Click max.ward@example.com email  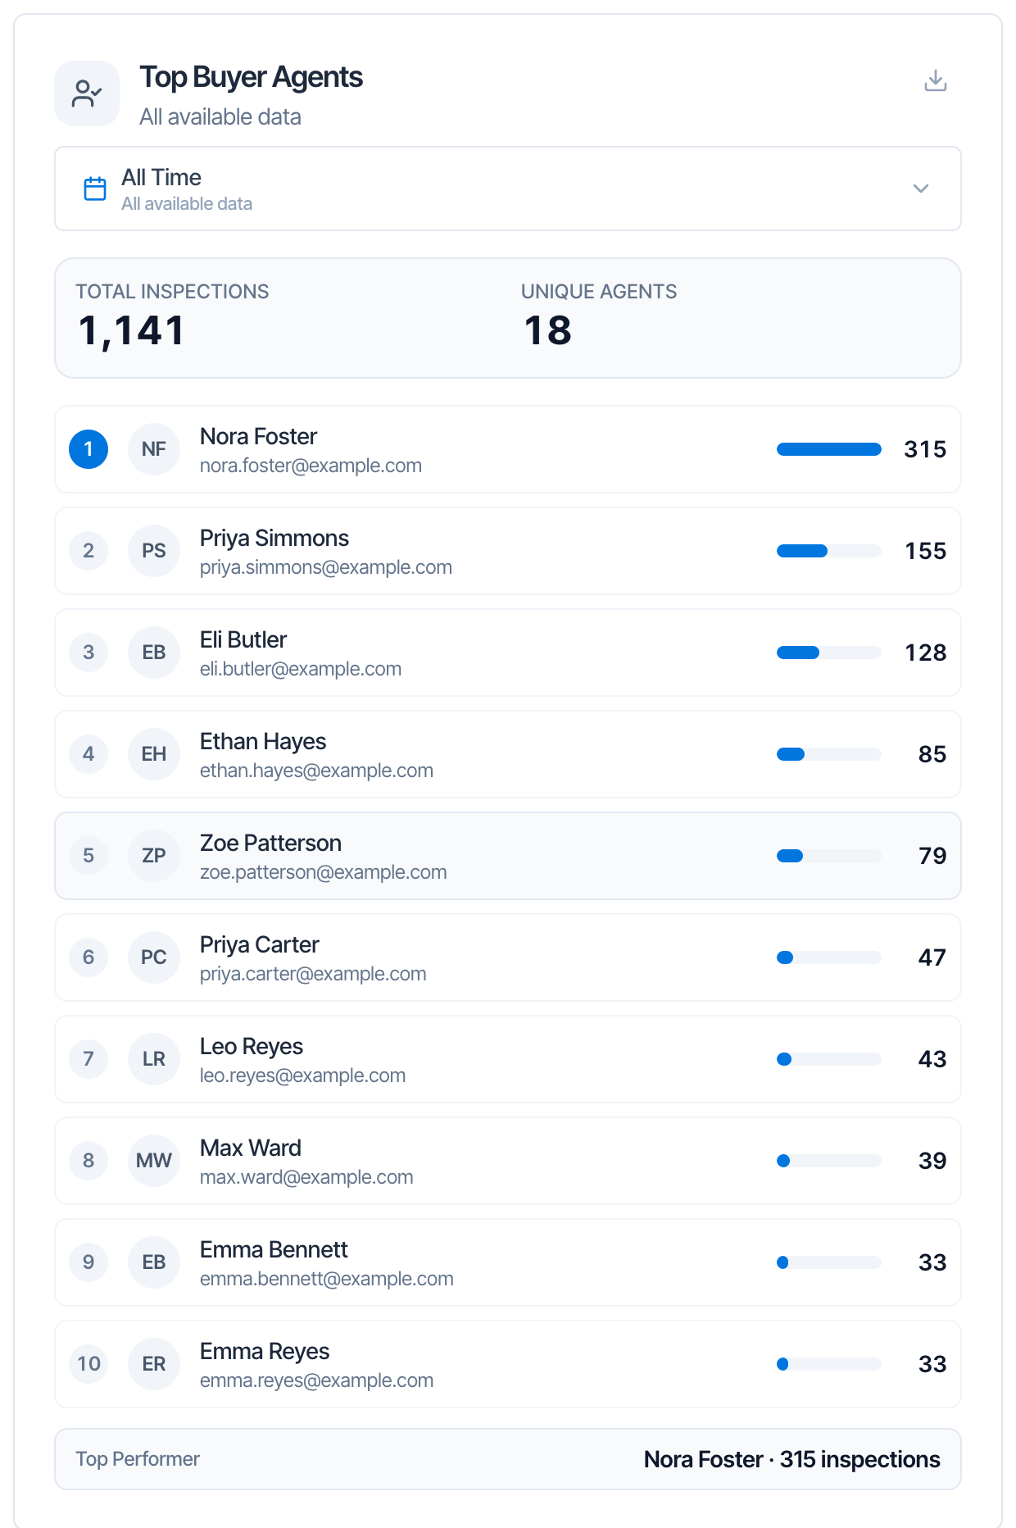(x=306, y=1177)
